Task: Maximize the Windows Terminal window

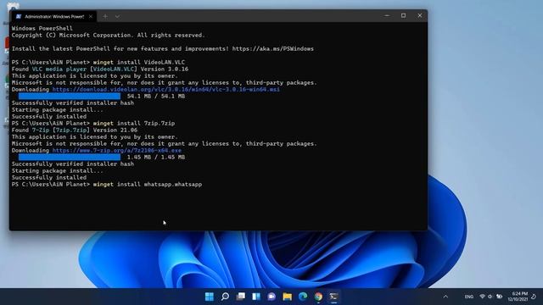Action: coord(404,15)
